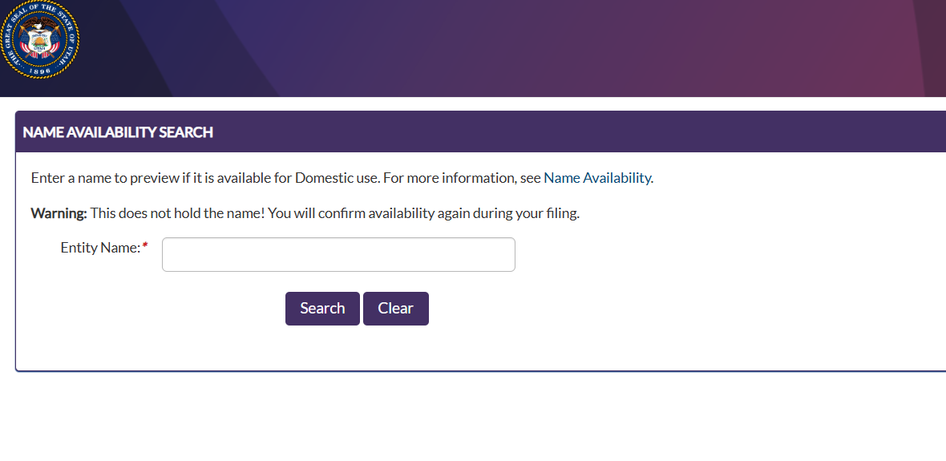946x461 pixels.
Task: Click the purple banner's center area
Action: (x=481, y=48)
